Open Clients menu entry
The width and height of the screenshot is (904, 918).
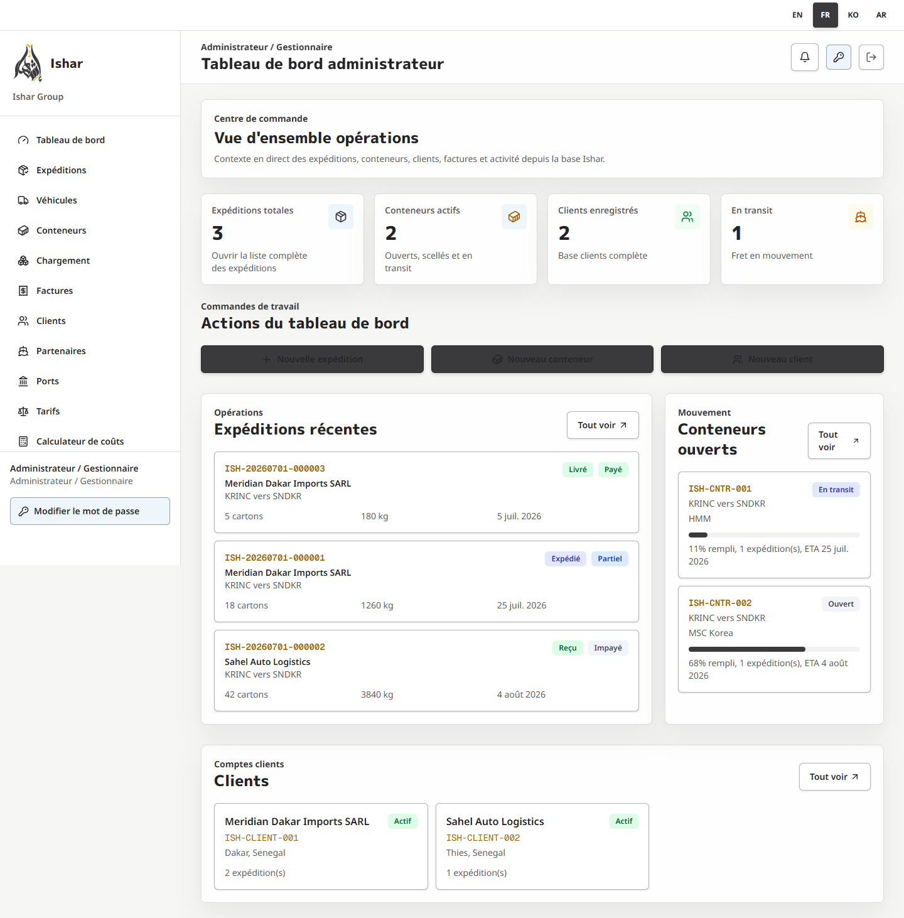pos(90,321)
